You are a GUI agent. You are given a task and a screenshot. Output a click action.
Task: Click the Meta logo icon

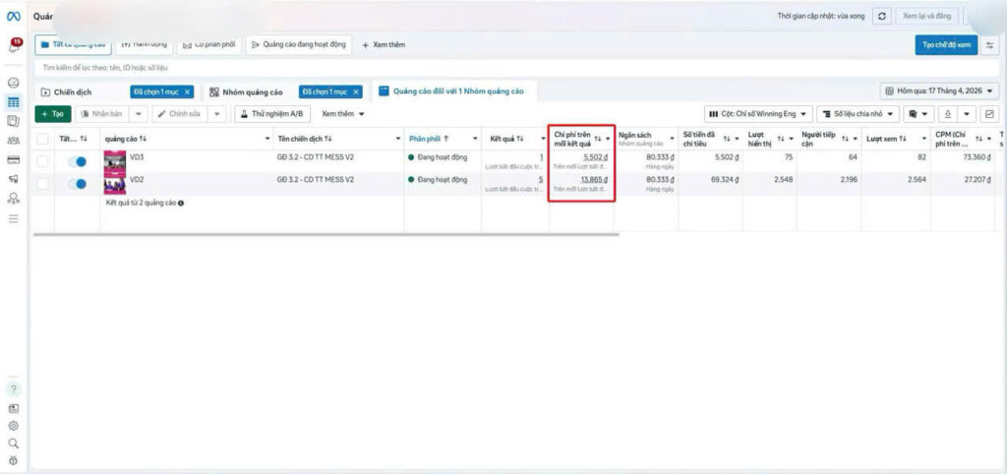tap(14, 17)
